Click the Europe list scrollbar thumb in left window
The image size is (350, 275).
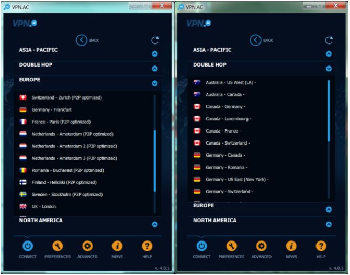tap(155, 161)
